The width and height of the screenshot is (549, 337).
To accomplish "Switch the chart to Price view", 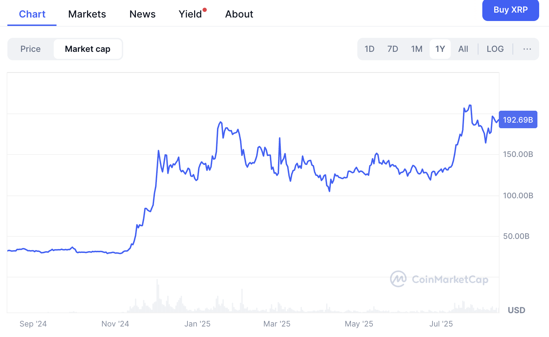I will coord(30,49).
